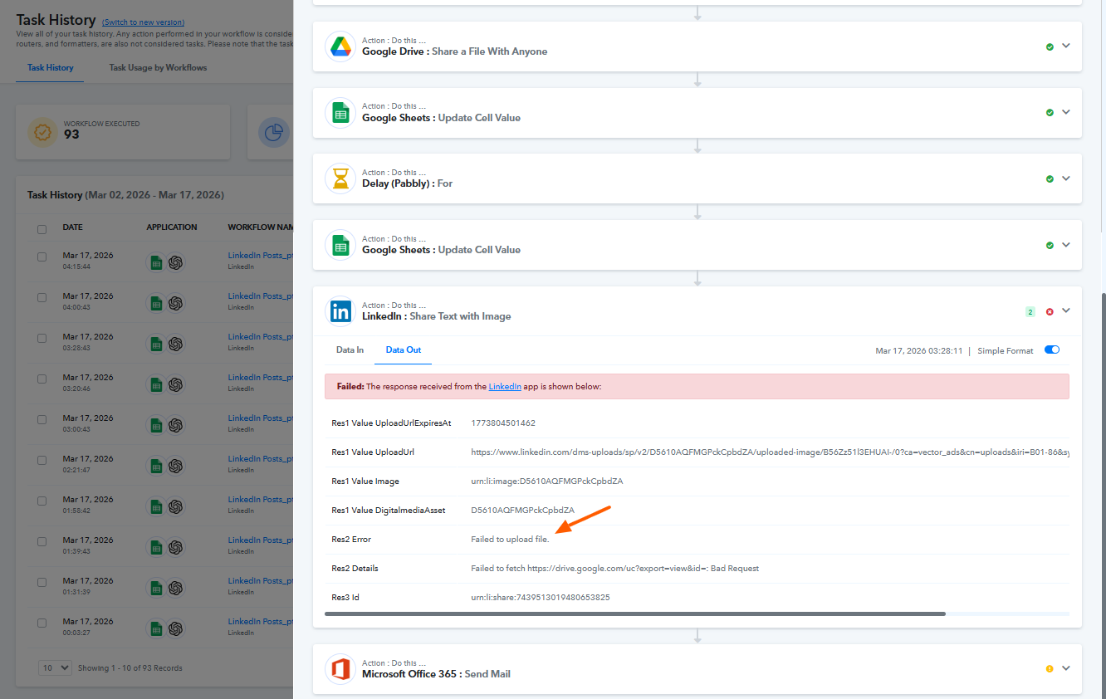The image size is (1106, 699).
Task: Switch to the Data In tab
Action: pos(350,350)
